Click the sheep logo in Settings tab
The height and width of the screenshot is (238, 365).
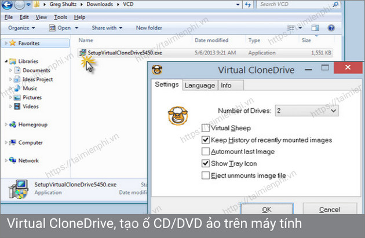point(178,116)
